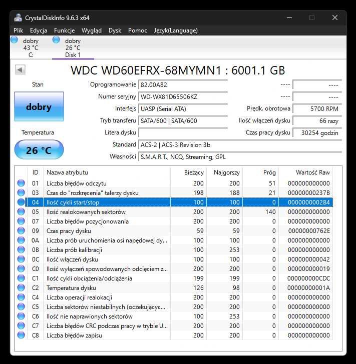The height and width of the screenshot is (364, 356).
Task: Click the Nazwa atrybutu column header
Action: [107, 172]
